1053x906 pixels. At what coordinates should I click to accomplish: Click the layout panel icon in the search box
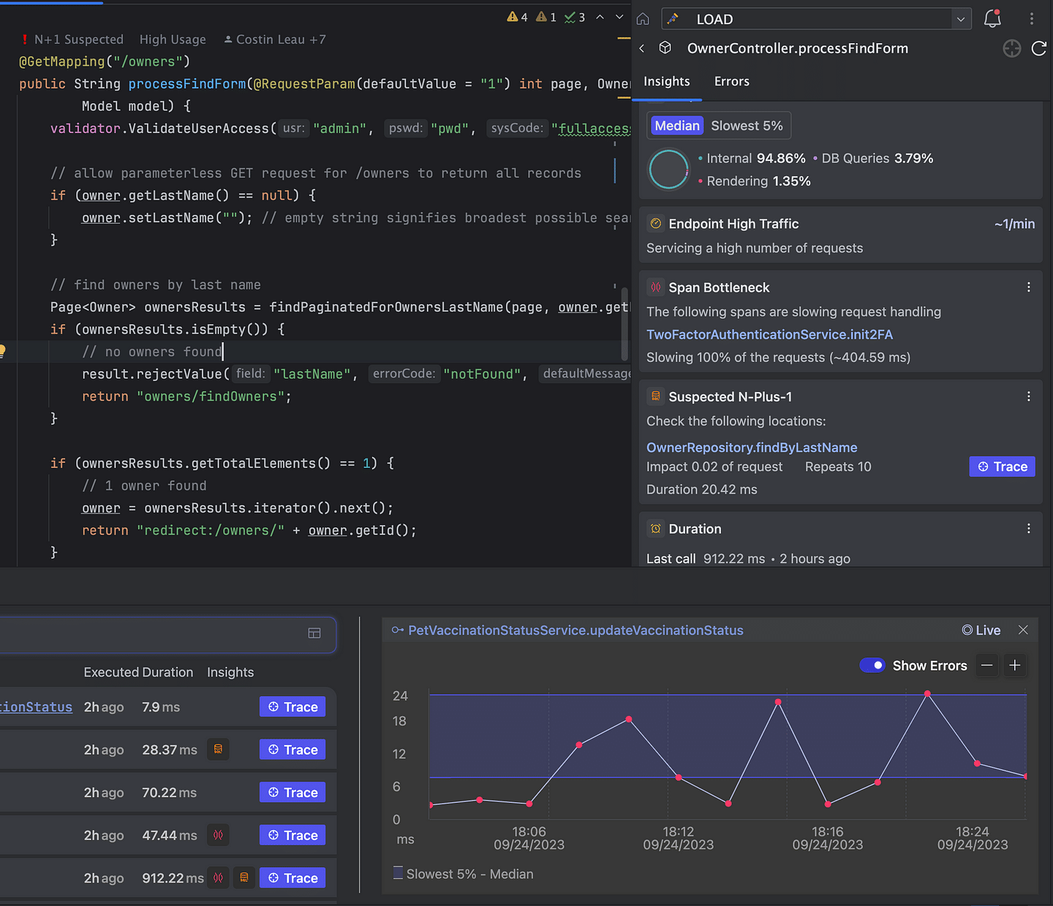point(314,633)
